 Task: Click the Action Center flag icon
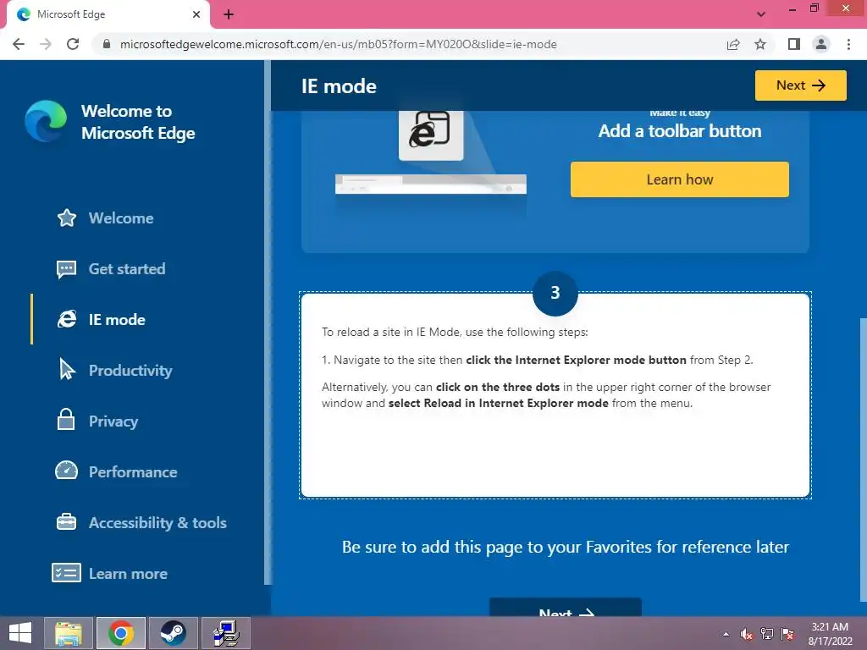[x=787, y=634]
